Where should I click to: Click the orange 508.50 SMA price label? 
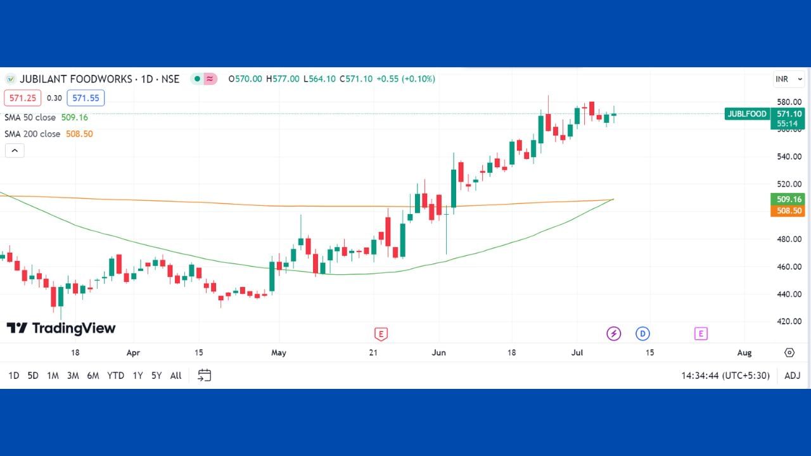click(788, 211)
